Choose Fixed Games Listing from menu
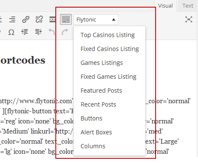The image size is (198, 163). coord(109,77)
